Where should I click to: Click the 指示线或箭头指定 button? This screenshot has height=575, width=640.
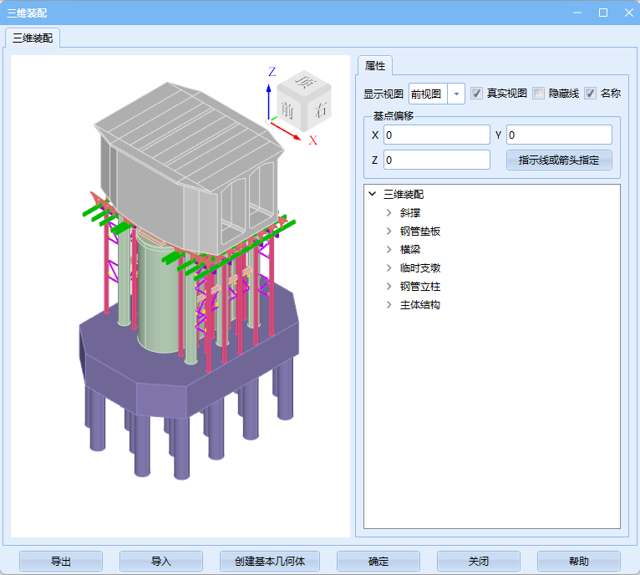(x=559, y=160)
